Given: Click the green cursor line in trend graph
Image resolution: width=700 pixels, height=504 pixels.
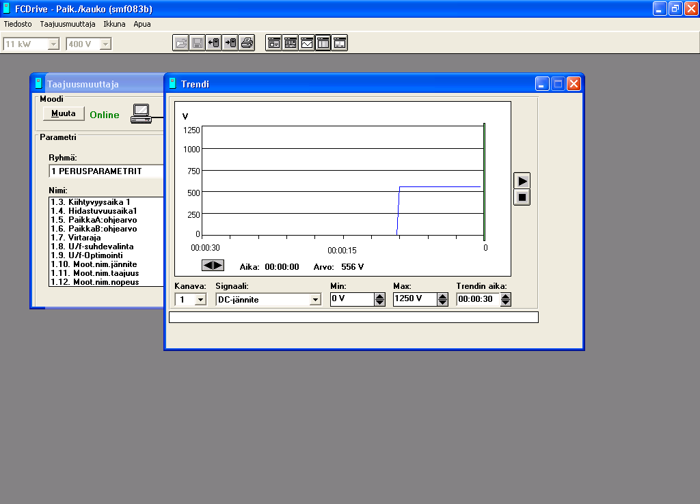Looking at the screenshot, I should (x=485, y=182).
